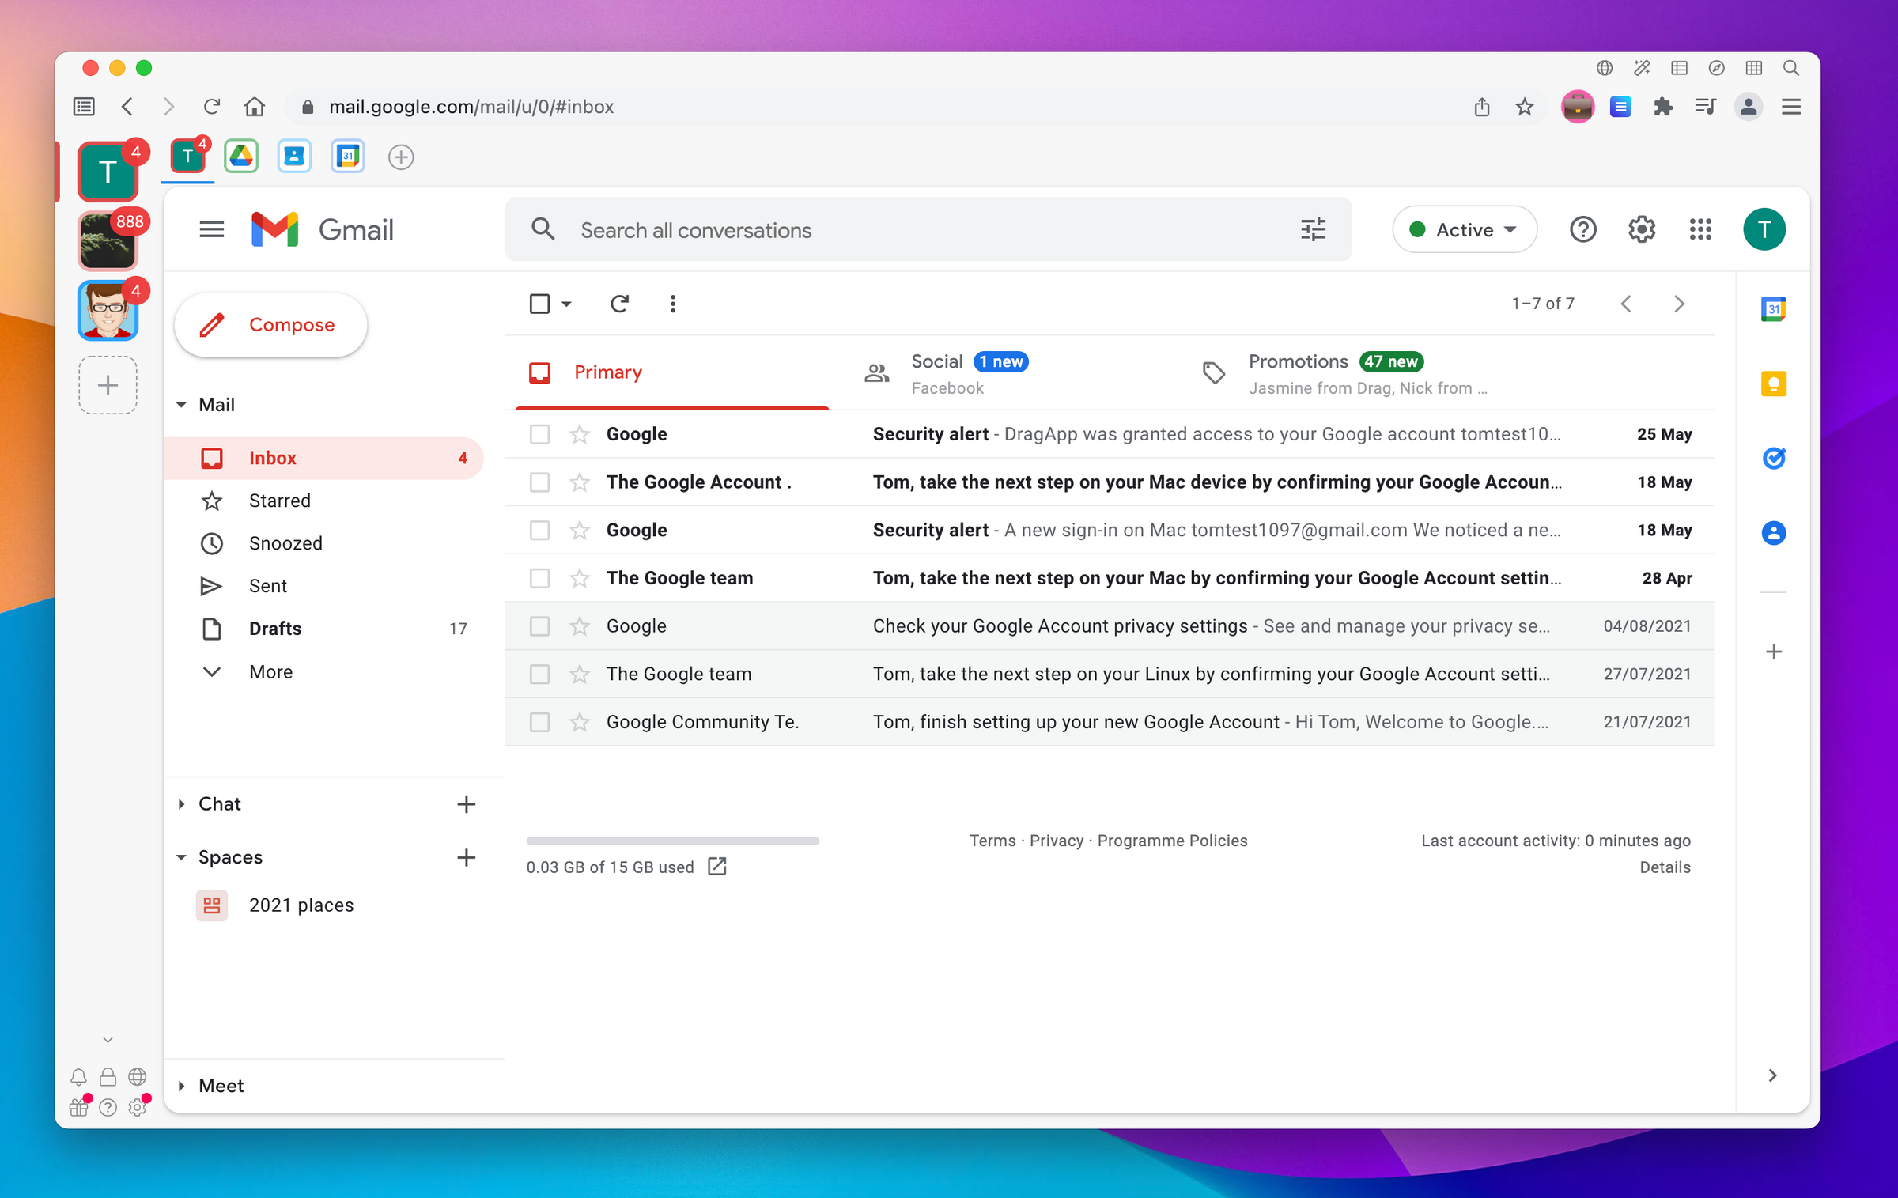Bookmark page with star icon

click(x=1524, y=107)
